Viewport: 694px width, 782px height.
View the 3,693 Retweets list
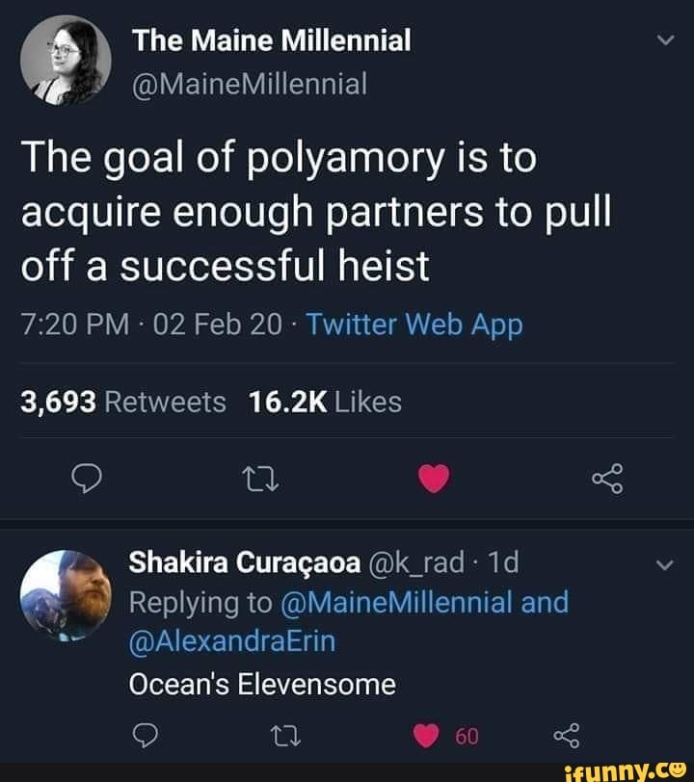tap(122, 402)
